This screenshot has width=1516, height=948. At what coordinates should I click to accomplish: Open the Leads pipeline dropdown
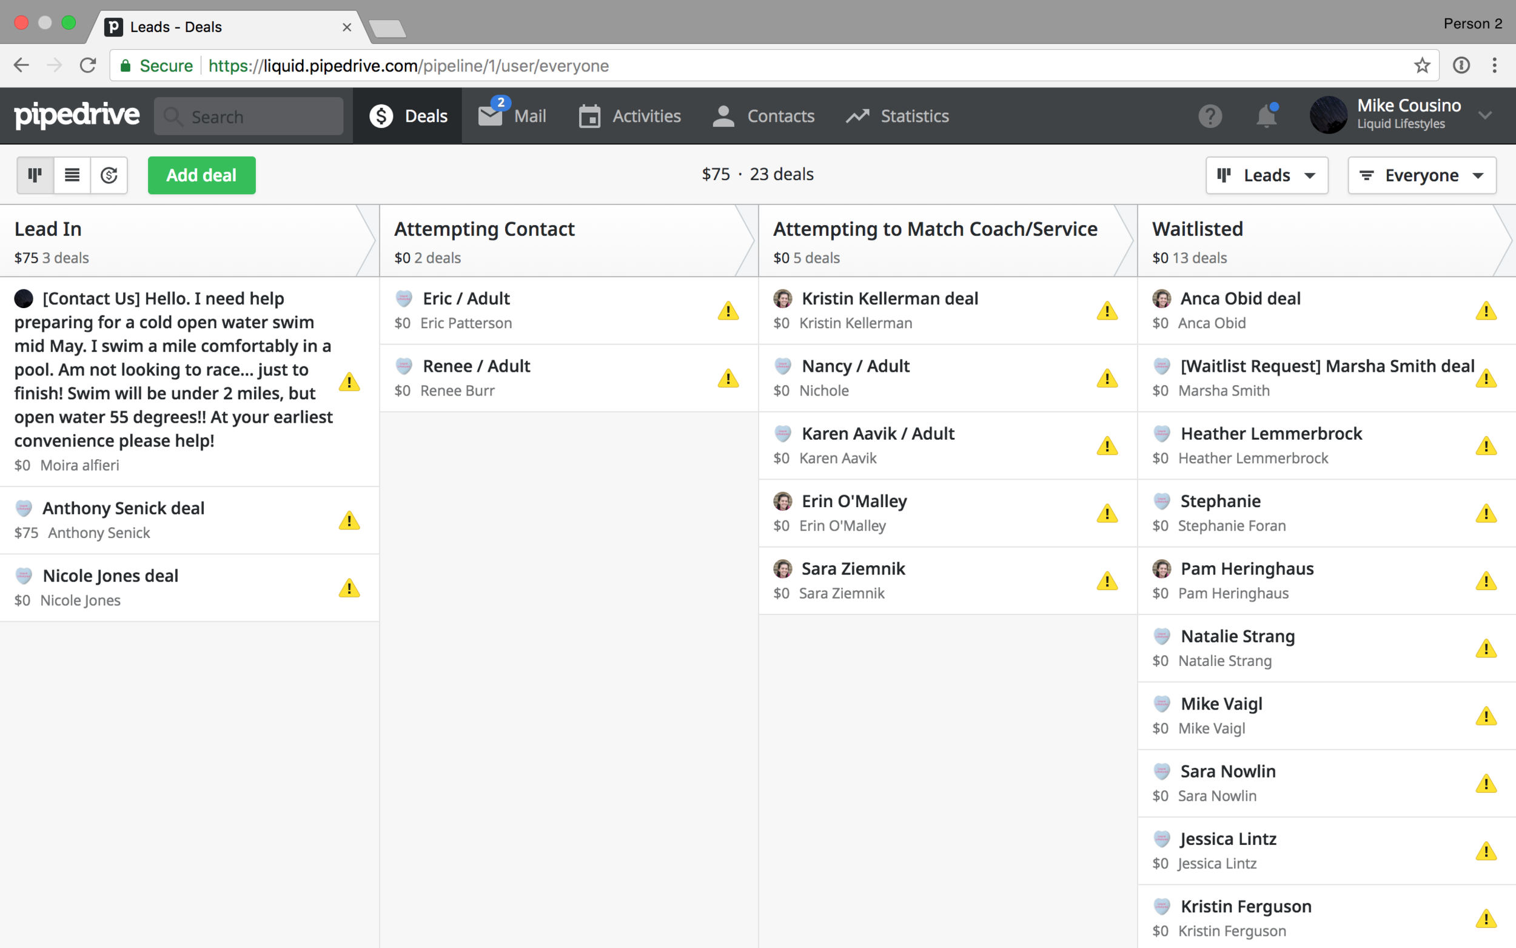1266,175
